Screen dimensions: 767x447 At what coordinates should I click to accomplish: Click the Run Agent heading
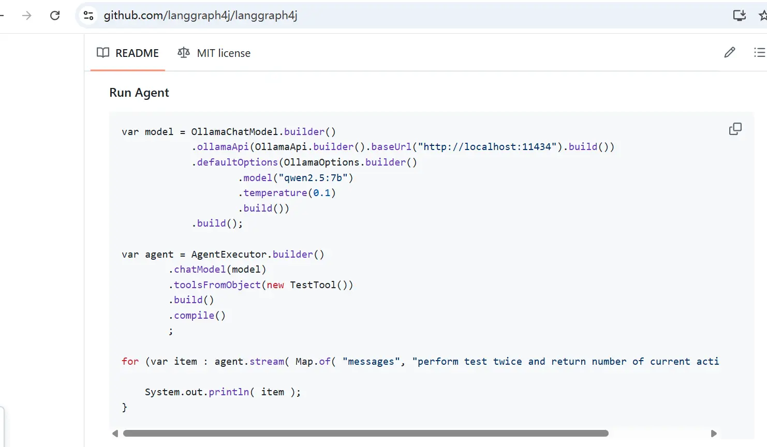139,93
